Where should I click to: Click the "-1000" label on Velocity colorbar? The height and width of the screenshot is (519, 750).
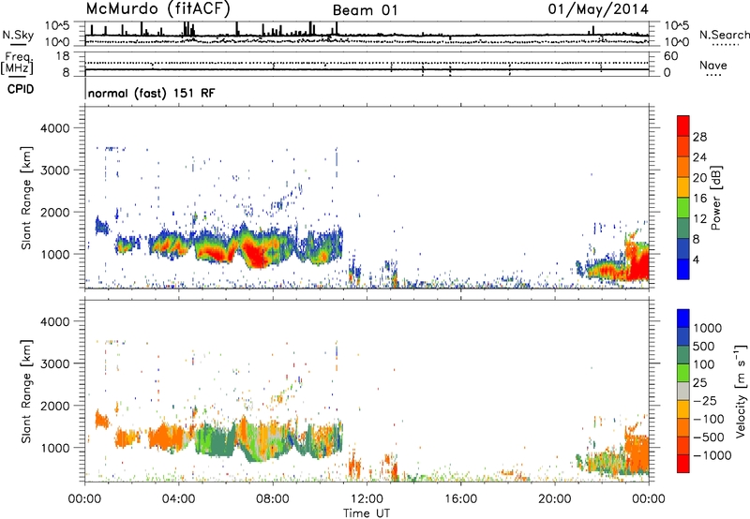point(712,455)
